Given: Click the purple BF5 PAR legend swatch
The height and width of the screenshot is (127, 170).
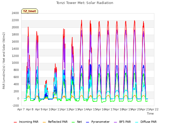Looking at the screenshot, I should [116, 122].
